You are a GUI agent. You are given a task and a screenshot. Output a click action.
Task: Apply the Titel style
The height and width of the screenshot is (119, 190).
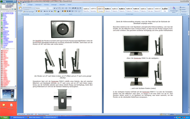tap(165, 9)
